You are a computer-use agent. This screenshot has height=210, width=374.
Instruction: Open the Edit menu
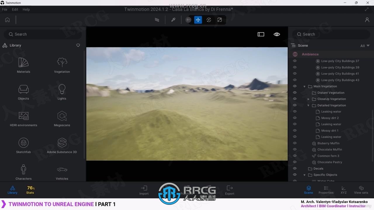coord(15,9)
